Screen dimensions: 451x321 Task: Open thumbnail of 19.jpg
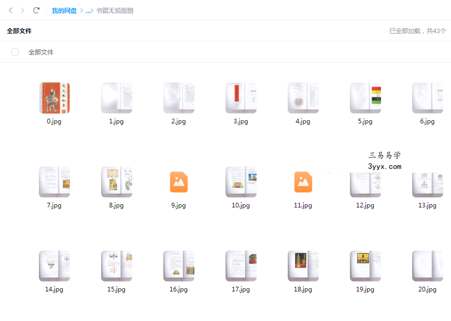point(365,266)
